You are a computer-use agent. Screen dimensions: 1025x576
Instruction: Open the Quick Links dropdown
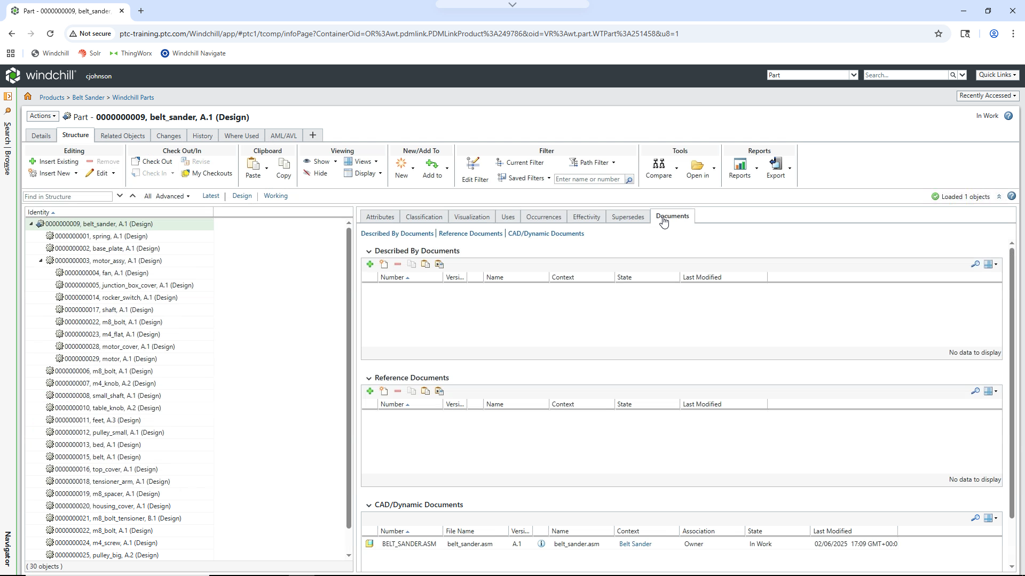(x=997, y=75)
